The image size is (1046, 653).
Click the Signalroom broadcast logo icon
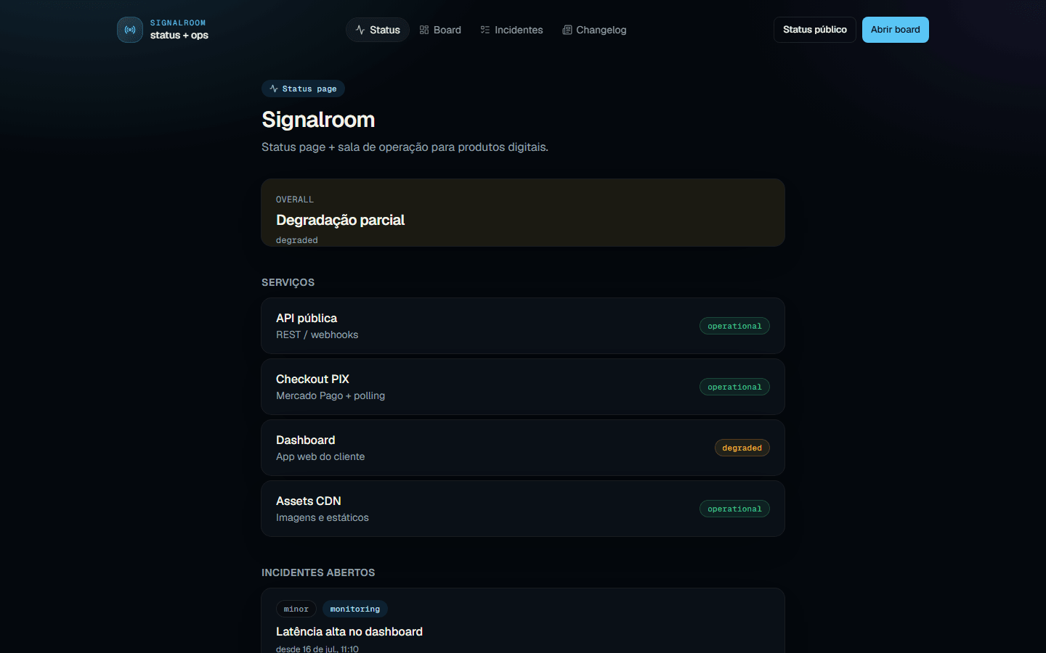tap(130, 30)
